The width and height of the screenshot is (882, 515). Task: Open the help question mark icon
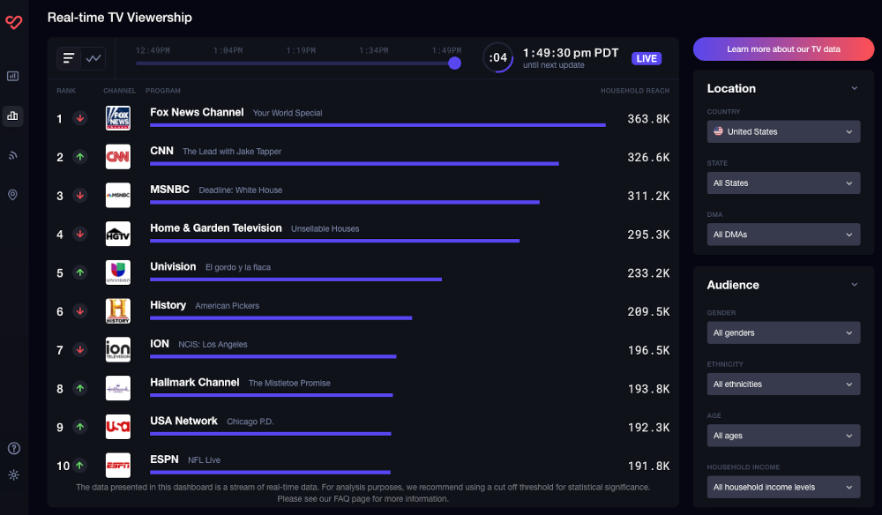click(x=13, y=449)
